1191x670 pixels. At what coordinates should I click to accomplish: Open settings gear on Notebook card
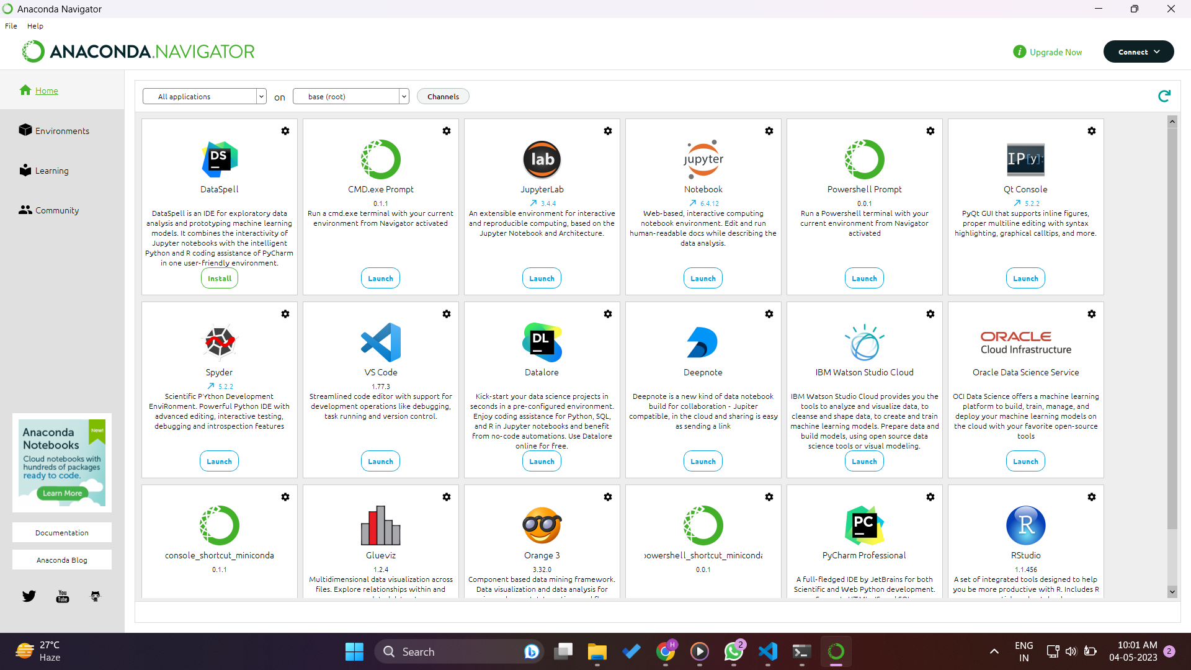pyautogui.click(x=769, y=131)
